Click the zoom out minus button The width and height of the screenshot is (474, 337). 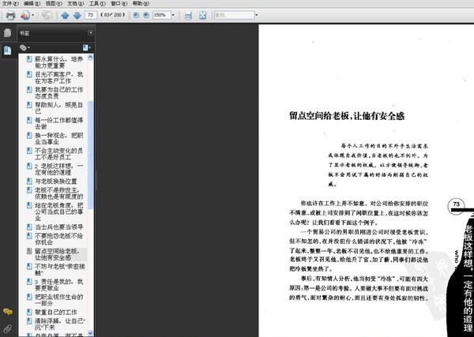tap(136, 15)
